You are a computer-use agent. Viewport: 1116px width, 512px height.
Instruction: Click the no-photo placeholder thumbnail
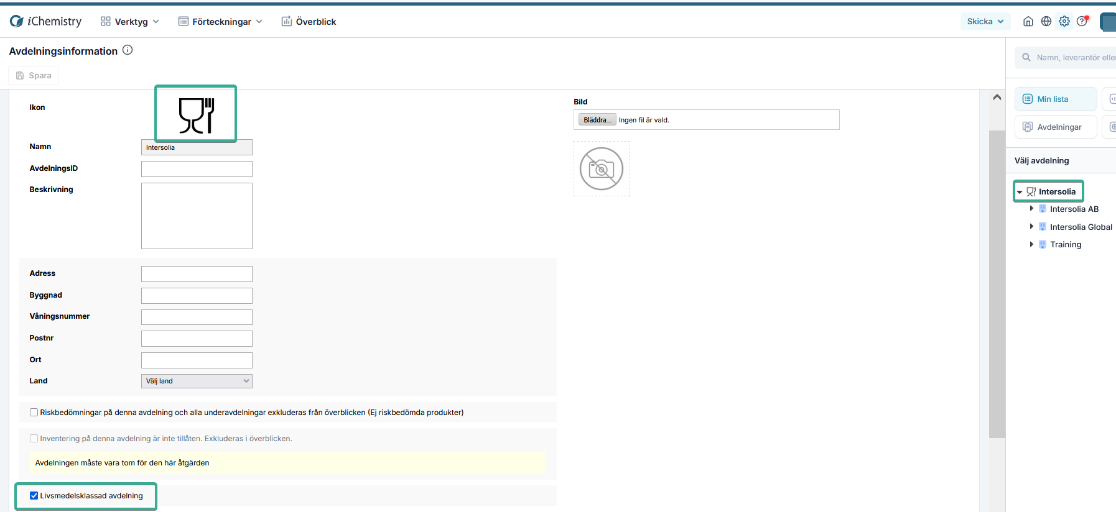click(602, 168)
